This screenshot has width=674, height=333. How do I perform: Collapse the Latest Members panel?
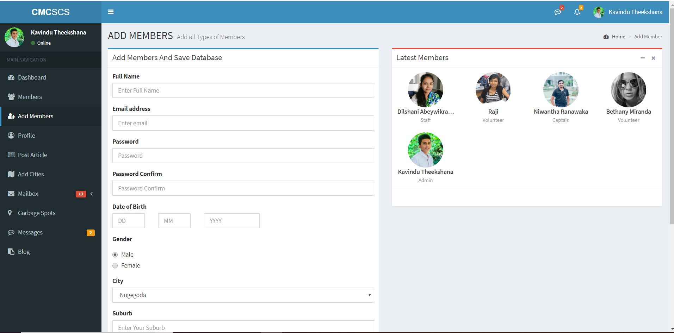(643, 58)
